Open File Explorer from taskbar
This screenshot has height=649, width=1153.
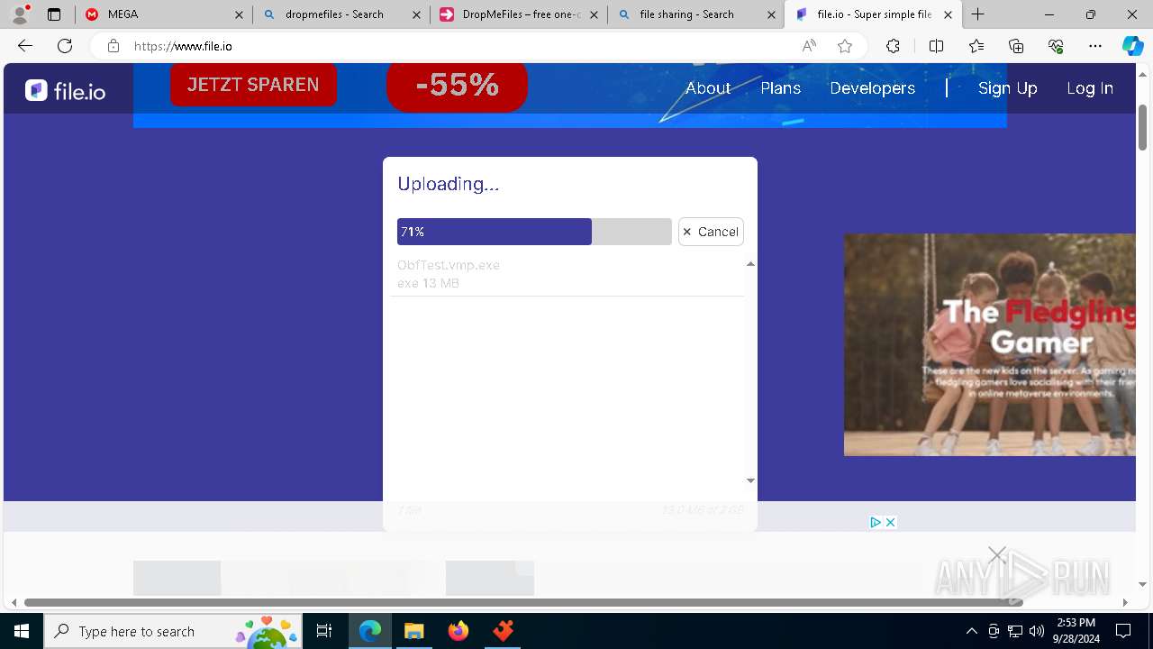coord(413,631)
